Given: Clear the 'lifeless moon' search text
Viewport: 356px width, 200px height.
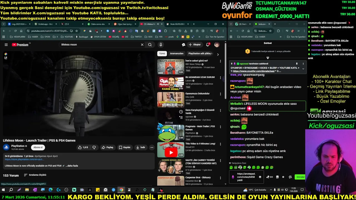Looking at the screenshot, I should click(x=142, y=45).
